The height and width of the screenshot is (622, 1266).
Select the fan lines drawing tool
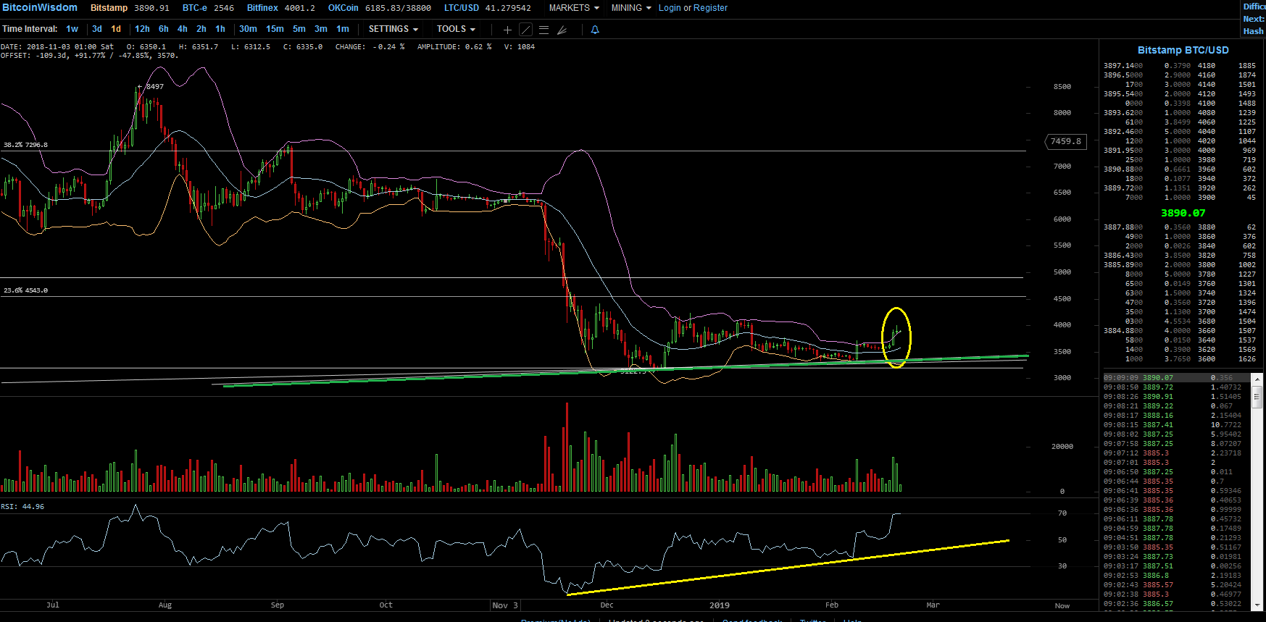(562, 30)
